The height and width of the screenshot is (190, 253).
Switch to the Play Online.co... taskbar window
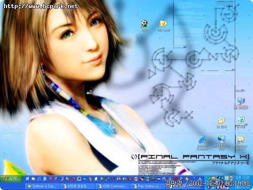coord(148,186)
